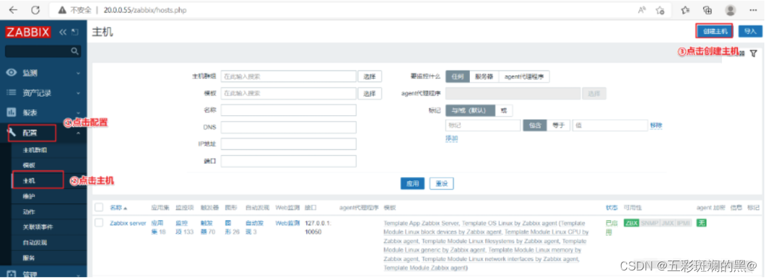Click the 创建主机 button
The width and height of the screenshot is (767, 279).
pos(715,31)
